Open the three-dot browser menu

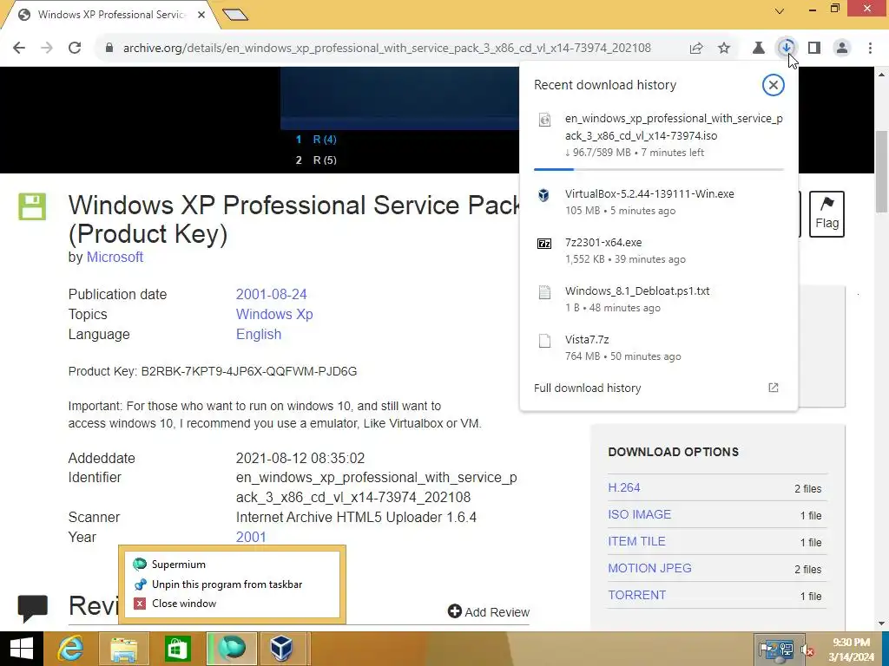pyautogui.click(x=870, y=49)
